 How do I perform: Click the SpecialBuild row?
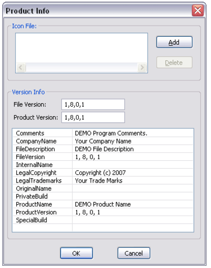click(103, 220)
